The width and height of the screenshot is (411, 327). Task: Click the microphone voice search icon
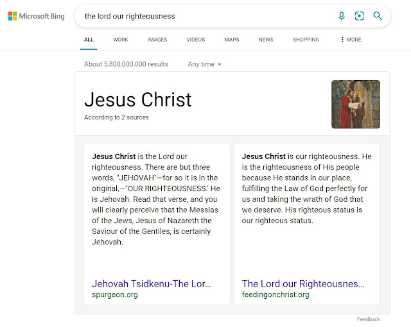[342, 16]
